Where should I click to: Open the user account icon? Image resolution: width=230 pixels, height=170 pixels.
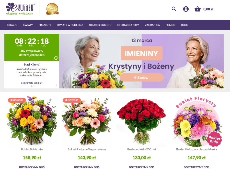(186, 9)
